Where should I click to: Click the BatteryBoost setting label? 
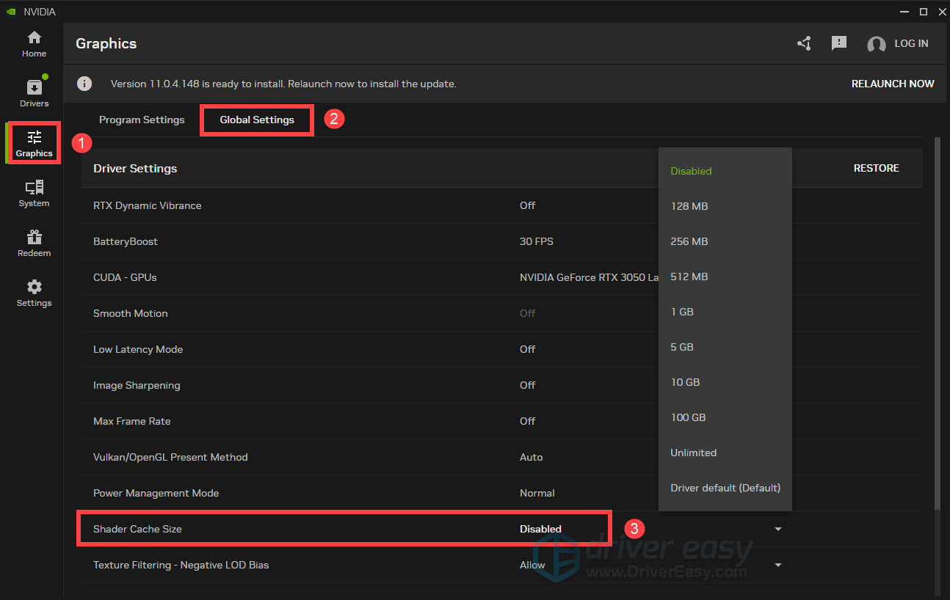coord(126,241)
